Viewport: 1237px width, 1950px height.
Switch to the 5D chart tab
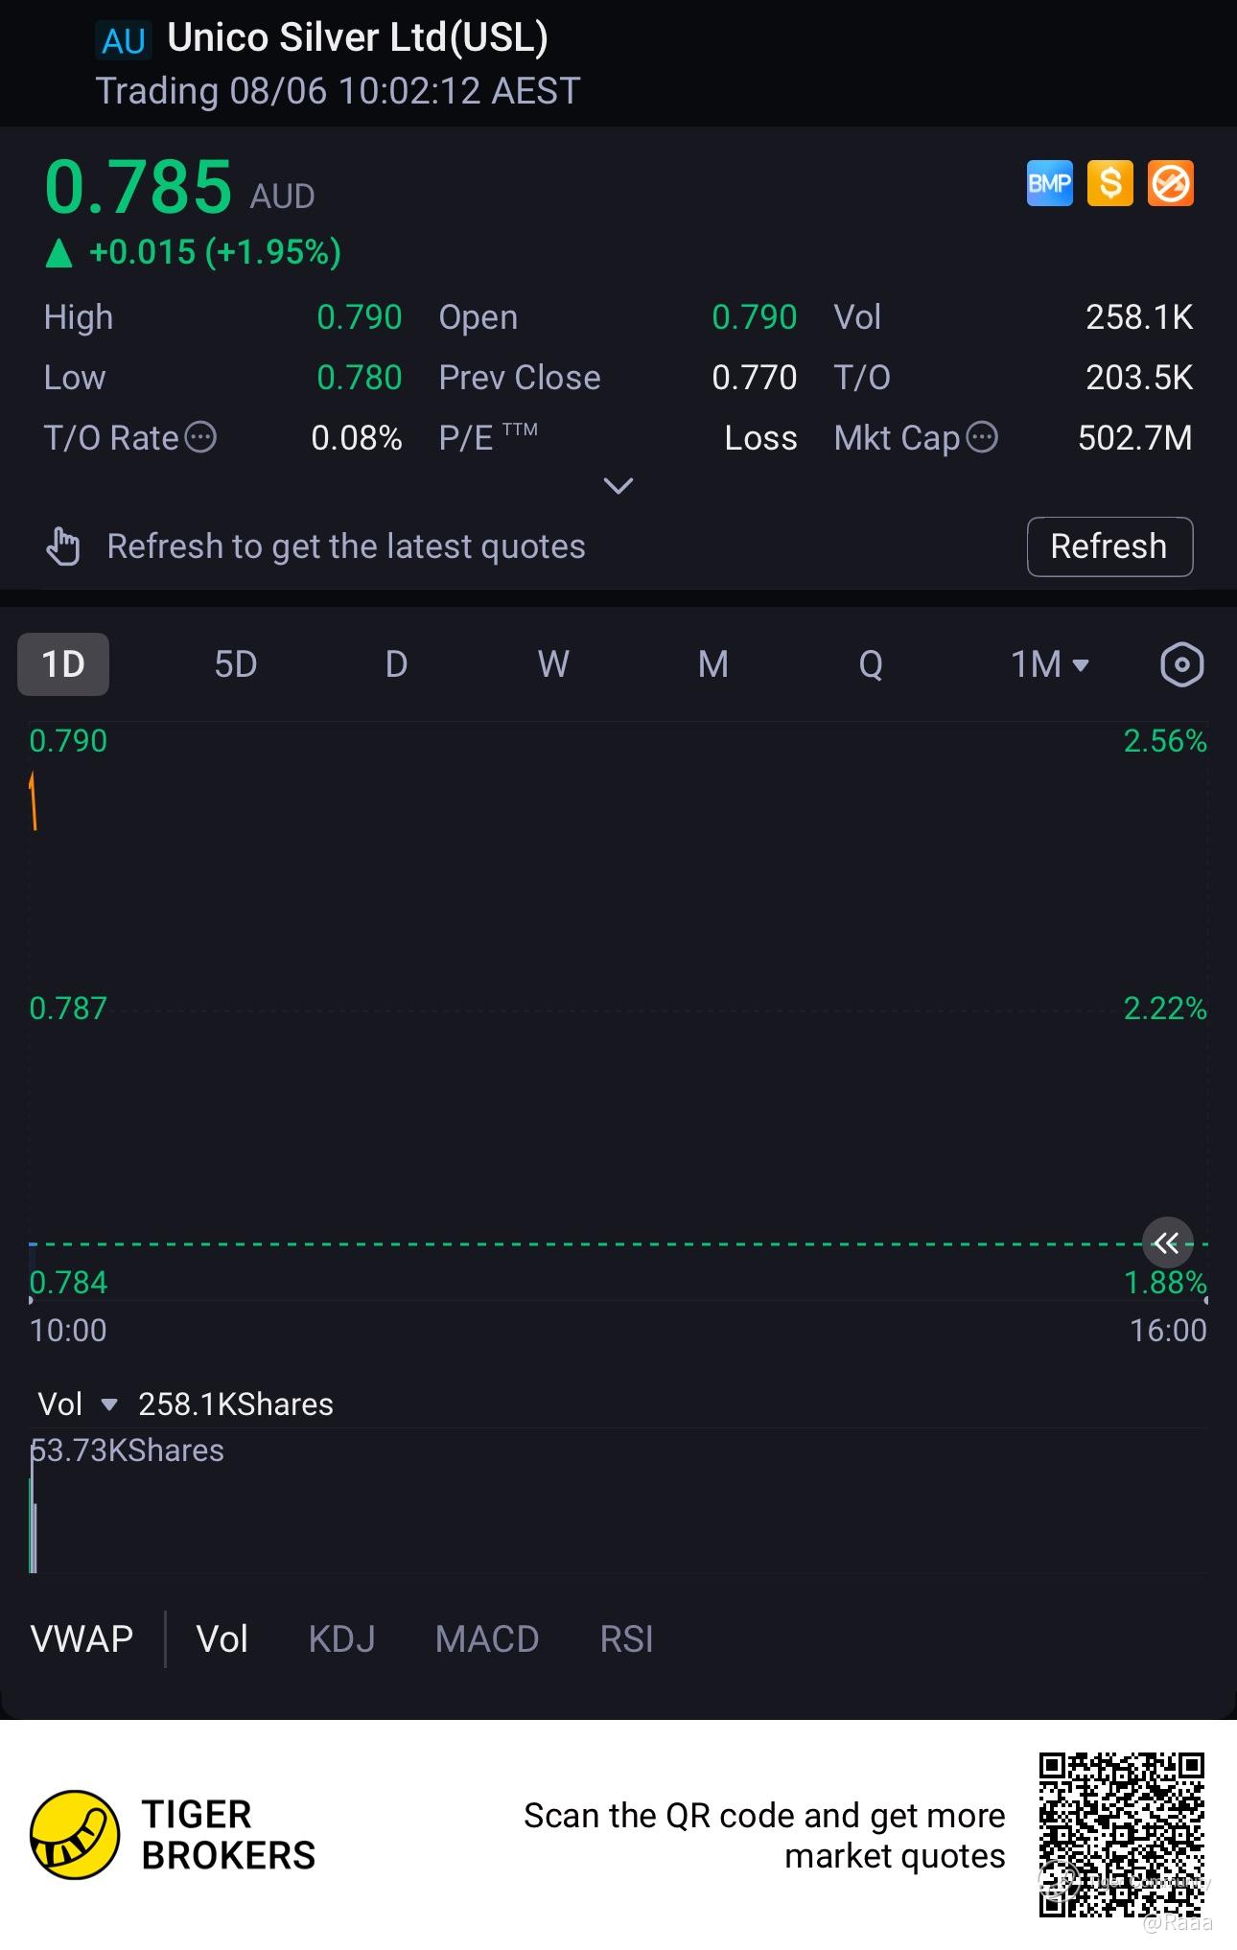tap(236, 664)
